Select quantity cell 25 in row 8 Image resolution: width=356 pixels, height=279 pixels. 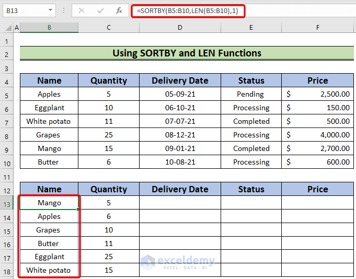[109, 135]
